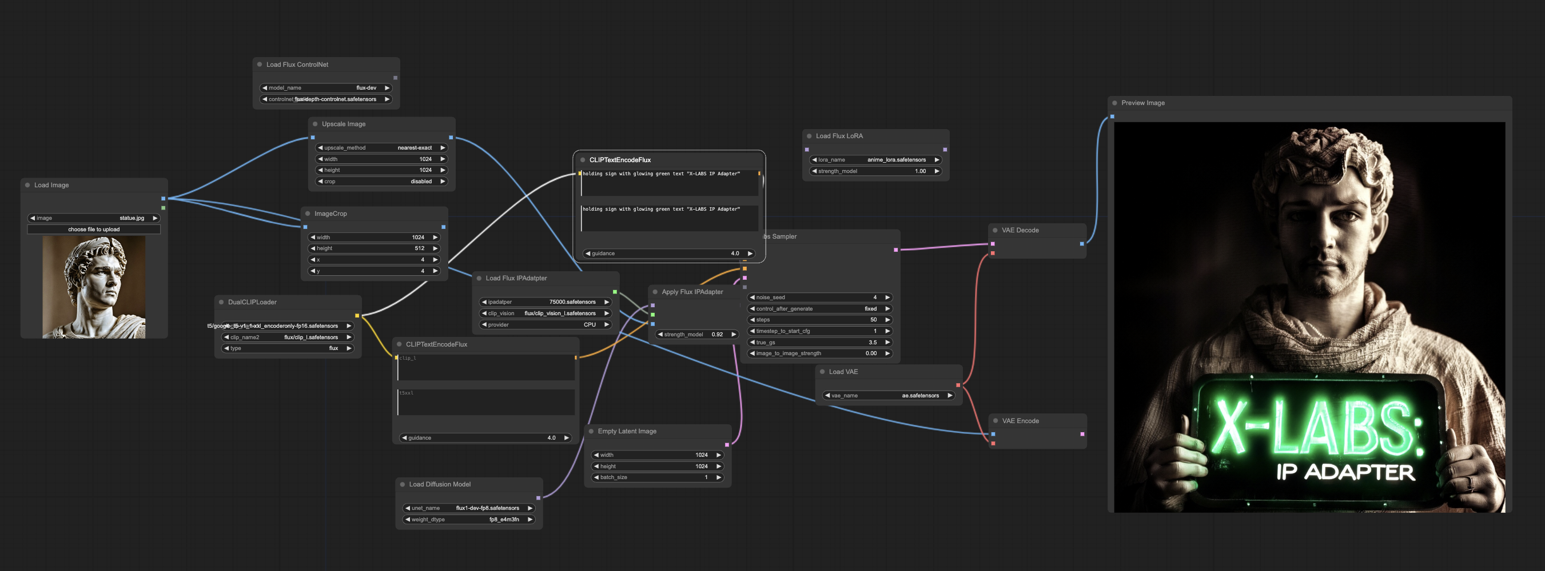The height and width of the screenshot is (571, 1545).
Task: Collapse the DualCLIPLoader node
Action: pos(221,302)
